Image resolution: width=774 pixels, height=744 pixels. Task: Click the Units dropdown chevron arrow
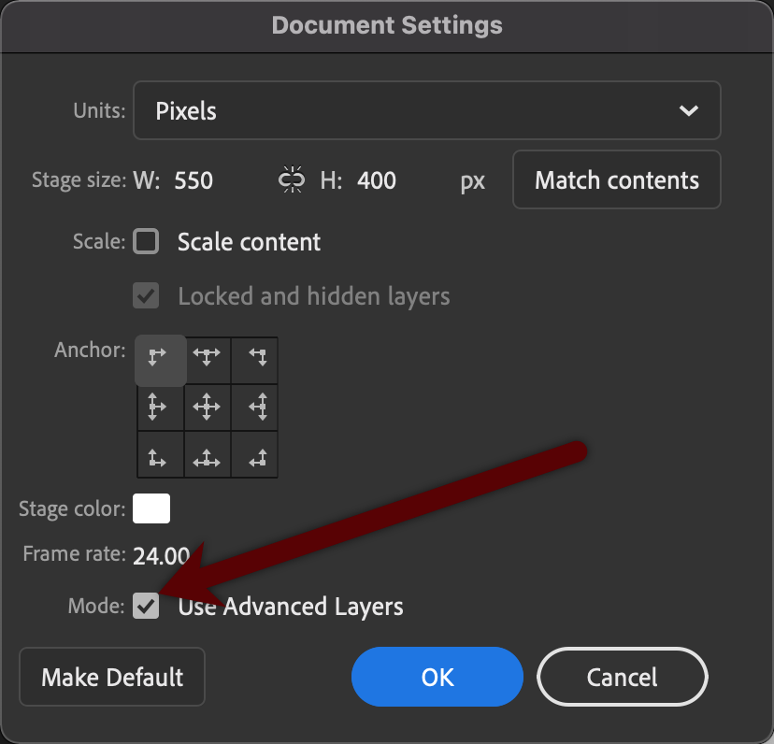pos(689,110)
